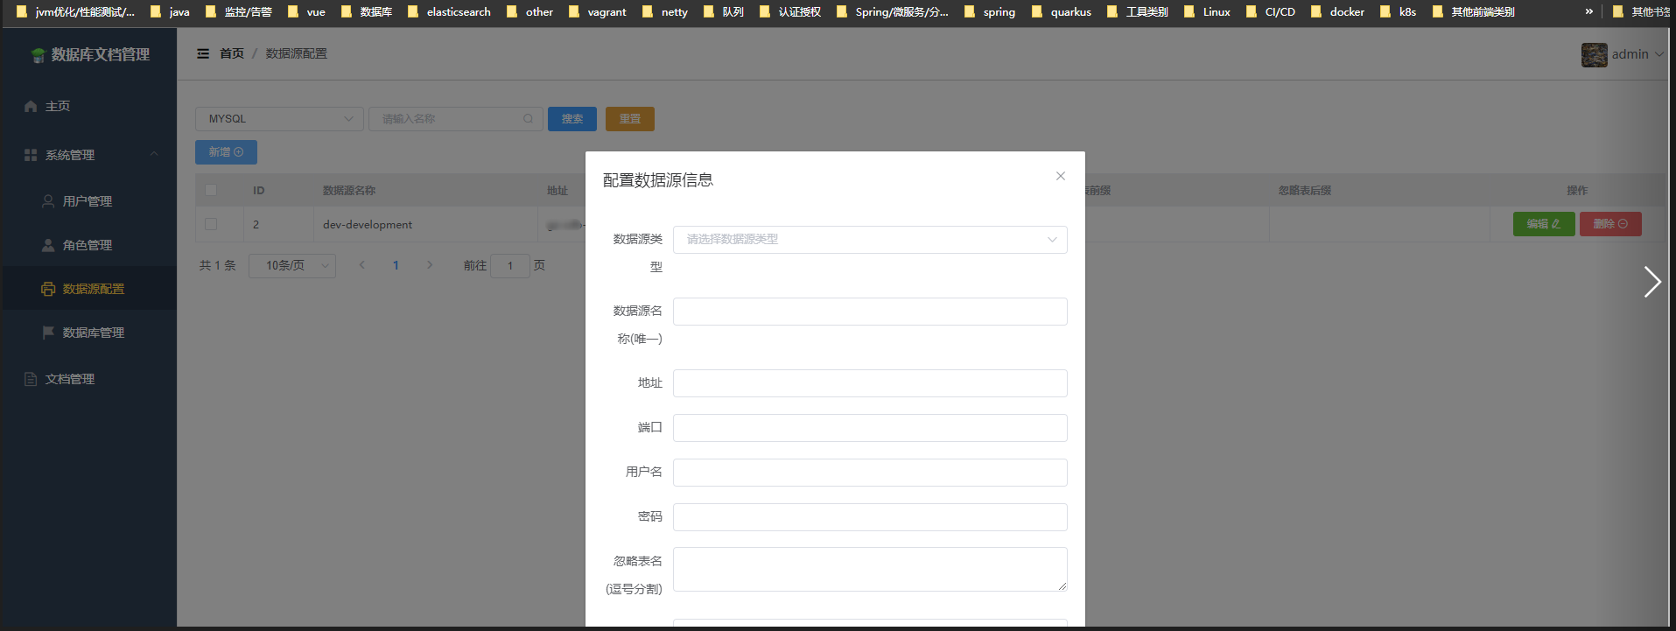Open the 数据源类型 dropdown in dialog
The width and height of the screenshot is (1676, 631).
tap(870, 240)
